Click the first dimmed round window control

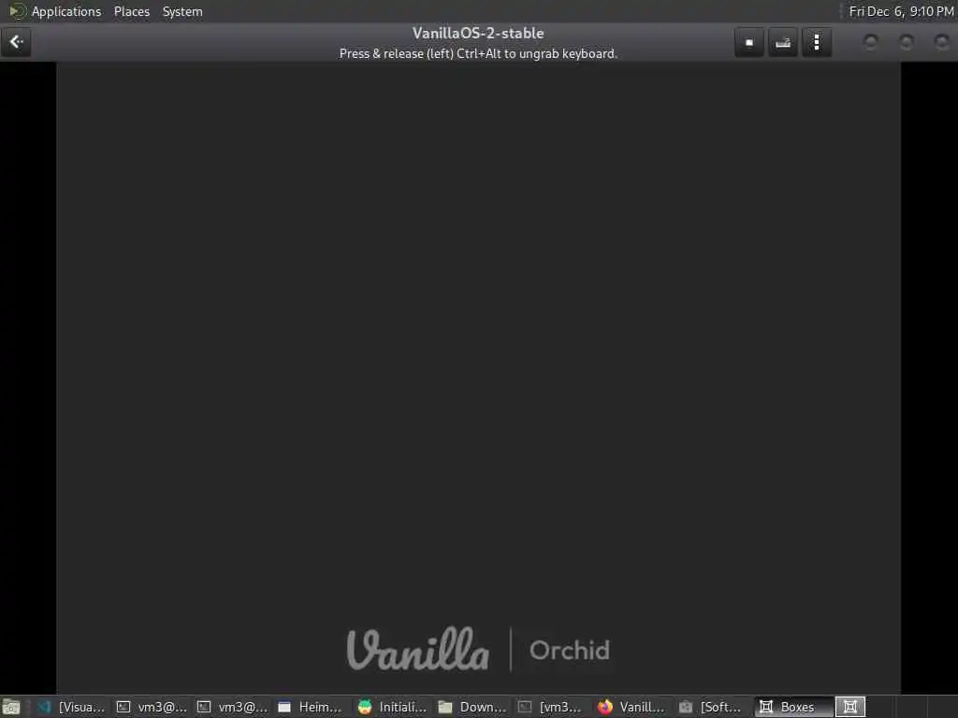point(871,41)
